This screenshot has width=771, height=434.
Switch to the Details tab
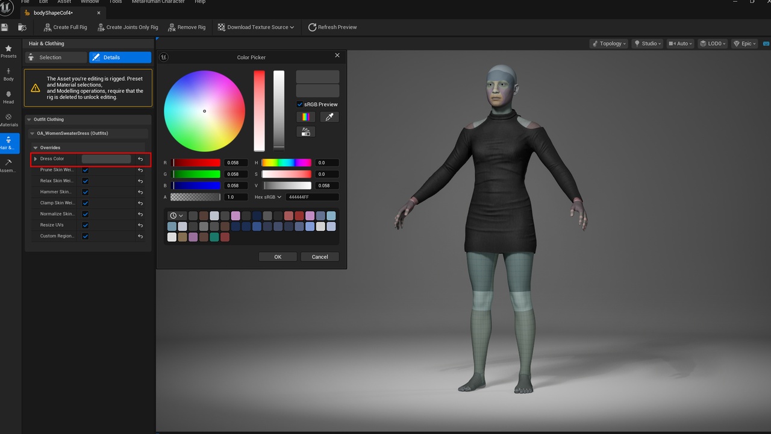[x=120, y=57]
